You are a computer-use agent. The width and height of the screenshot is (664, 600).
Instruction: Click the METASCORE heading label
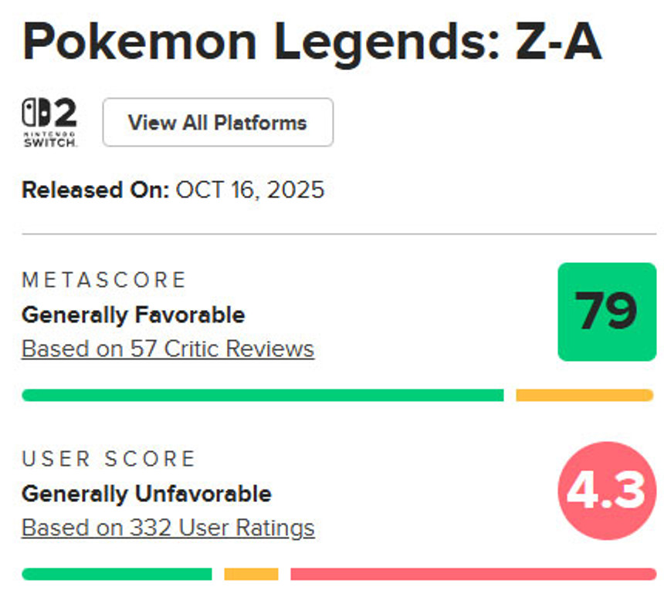(x=104, y=280)
